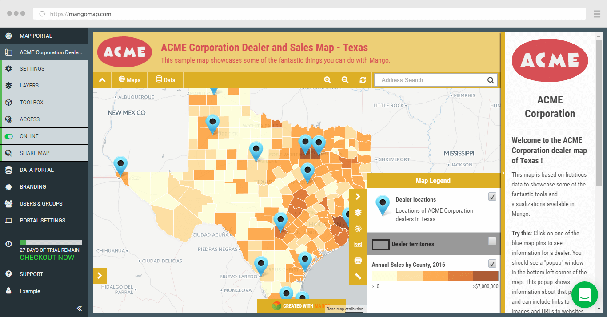The width and height of the screenshot is (607, 317).
Task: Check the Dealer territories layer checkbox
Action: point(492,241)
